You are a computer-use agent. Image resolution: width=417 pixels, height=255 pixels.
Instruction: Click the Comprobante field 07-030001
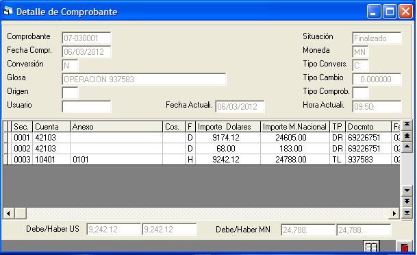click(86, 38)
